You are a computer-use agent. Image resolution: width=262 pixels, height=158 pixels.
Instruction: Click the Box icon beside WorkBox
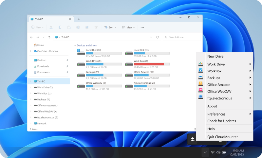200,71
